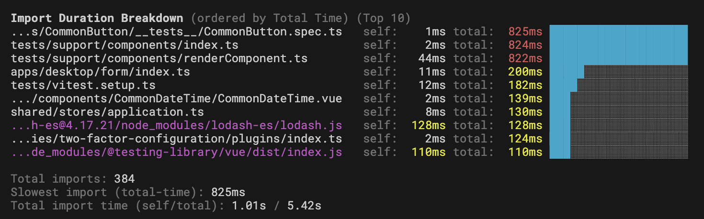
Task: Open the CommonDateTime.vue file path
Action: pos(176,99)
